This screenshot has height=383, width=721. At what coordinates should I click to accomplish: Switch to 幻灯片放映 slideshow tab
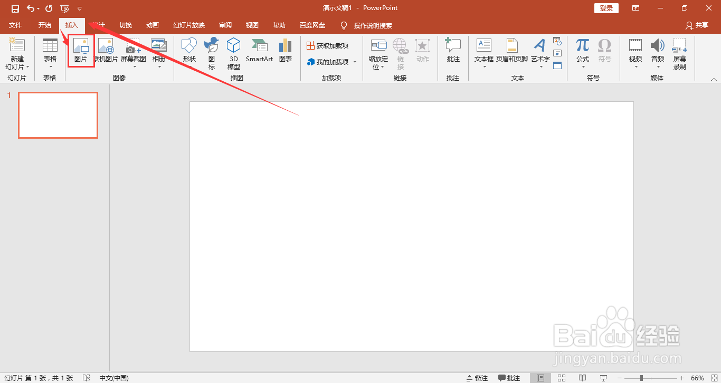point(189,25)
